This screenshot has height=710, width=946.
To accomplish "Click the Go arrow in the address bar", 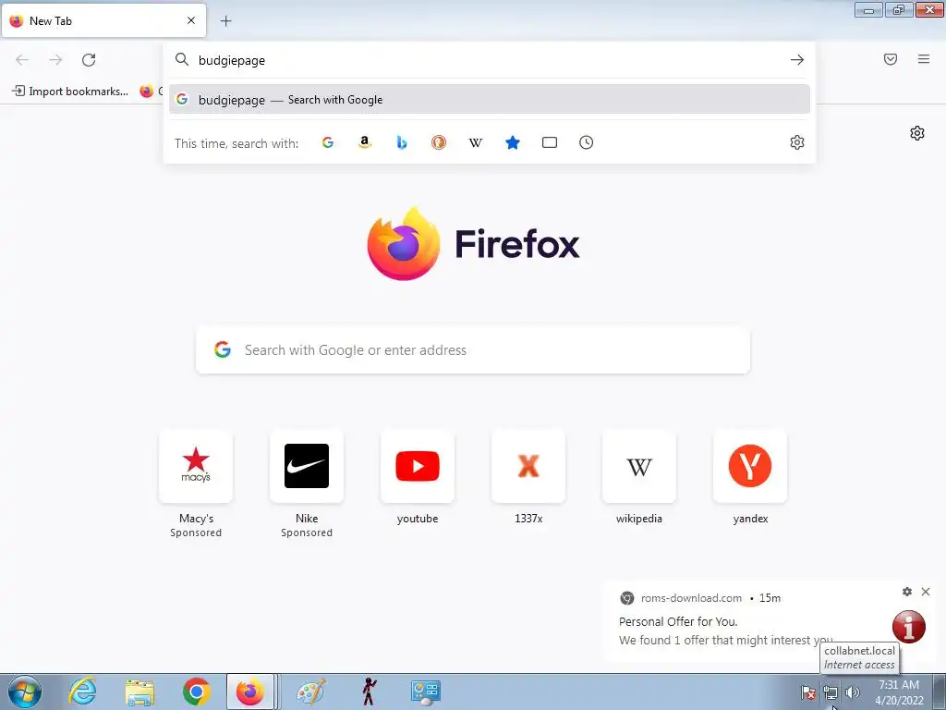I will tap(797, 60).
